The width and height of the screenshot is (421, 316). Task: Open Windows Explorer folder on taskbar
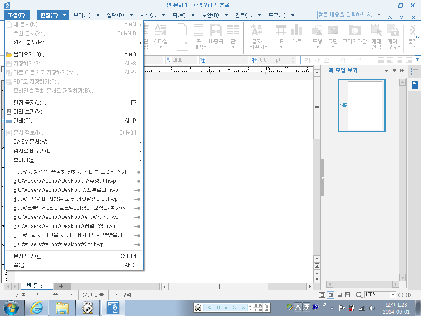(62, 308)
